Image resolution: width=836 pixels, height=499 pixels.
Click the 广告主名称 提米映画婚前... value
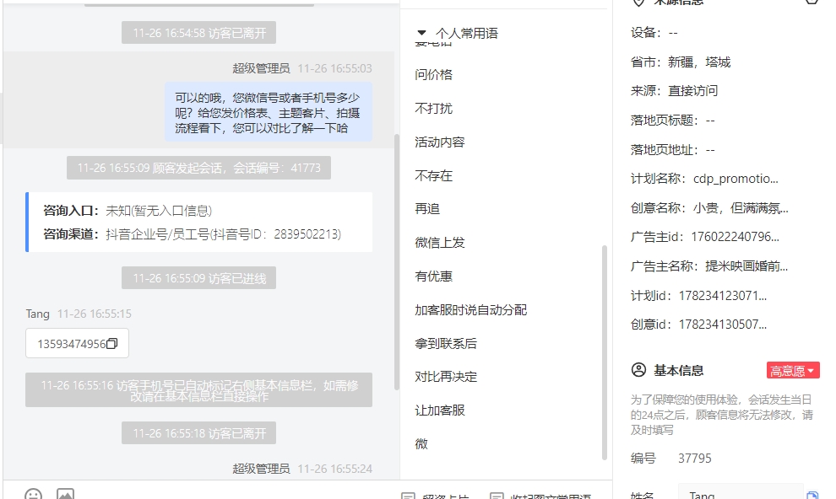pos(747,266)
